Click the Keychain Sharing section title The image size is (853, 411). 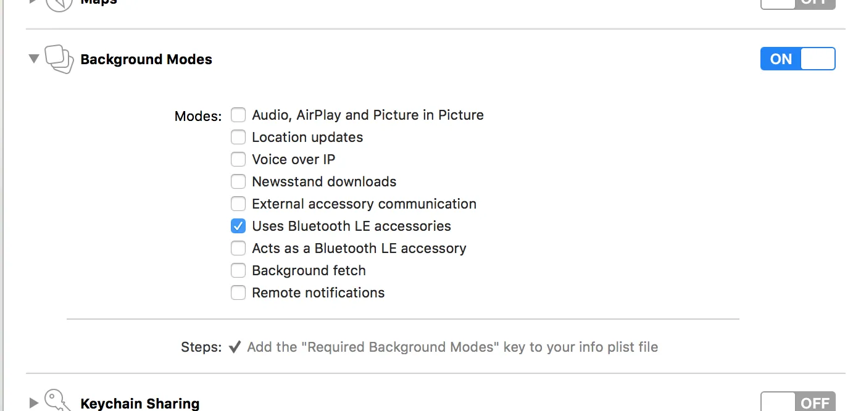click(140, 404)
